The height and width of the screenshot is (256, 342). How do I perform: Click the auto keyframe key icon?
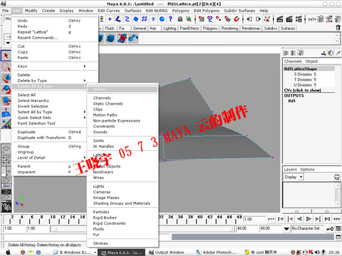tap(330, 229)
